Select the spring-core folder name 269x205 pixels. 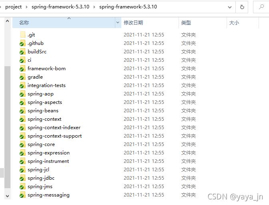pyautogui.click(x=41, y=144)
